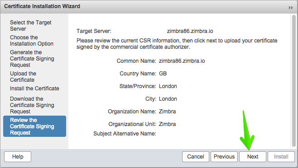Image resolution: width=298 pixels, height=168 pixels.
Task: Click the Target Server value text
Action: [x=190, y=31]
